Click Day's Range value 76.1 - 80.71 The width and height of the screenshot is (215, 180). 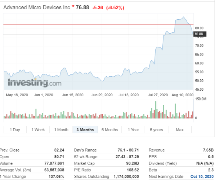coord(128,150)
